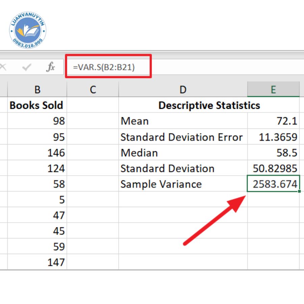Select column D header

coord(183,90)
